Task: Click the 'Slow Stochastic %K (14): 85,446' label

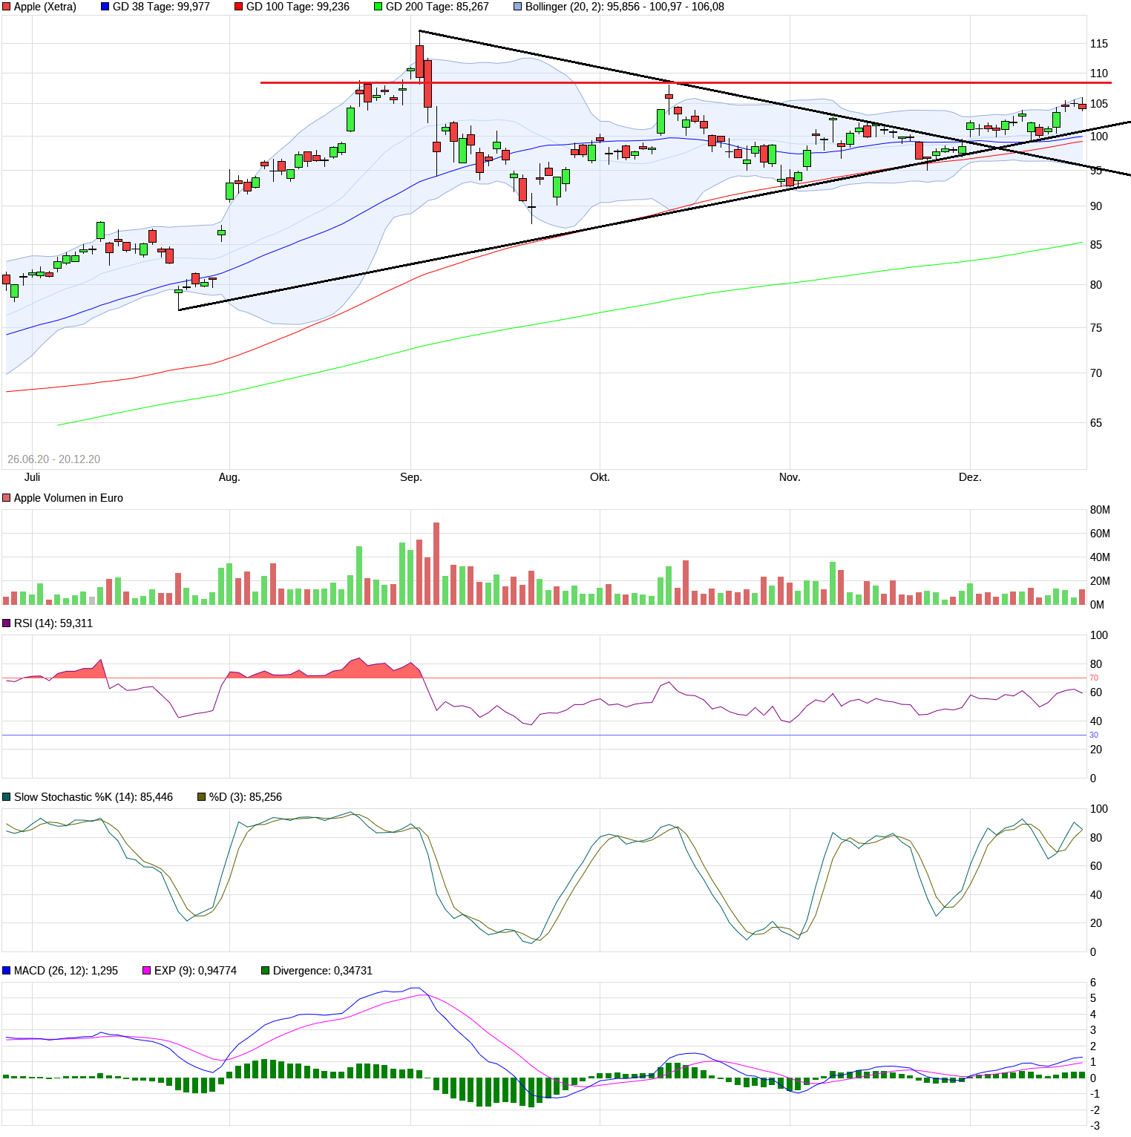Action: point(94,797)
